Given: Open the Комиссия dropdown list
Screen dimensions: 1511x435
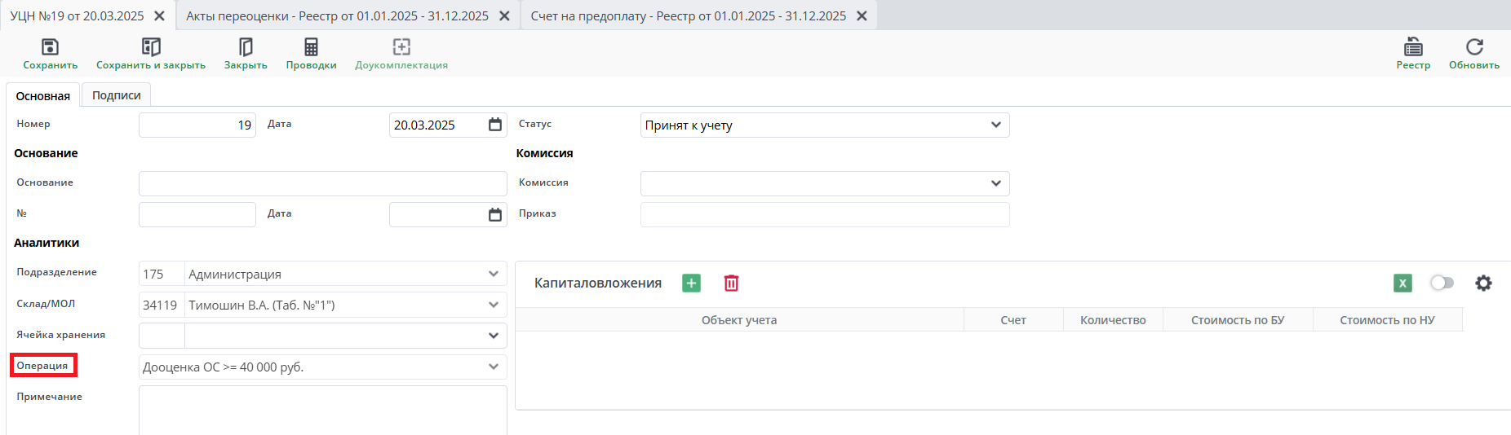Looking at the screenshot, I should 995,183.
